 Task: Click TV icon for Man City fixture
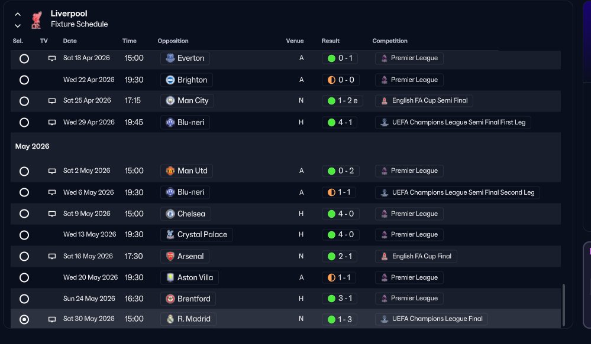(x=52, y=101)
